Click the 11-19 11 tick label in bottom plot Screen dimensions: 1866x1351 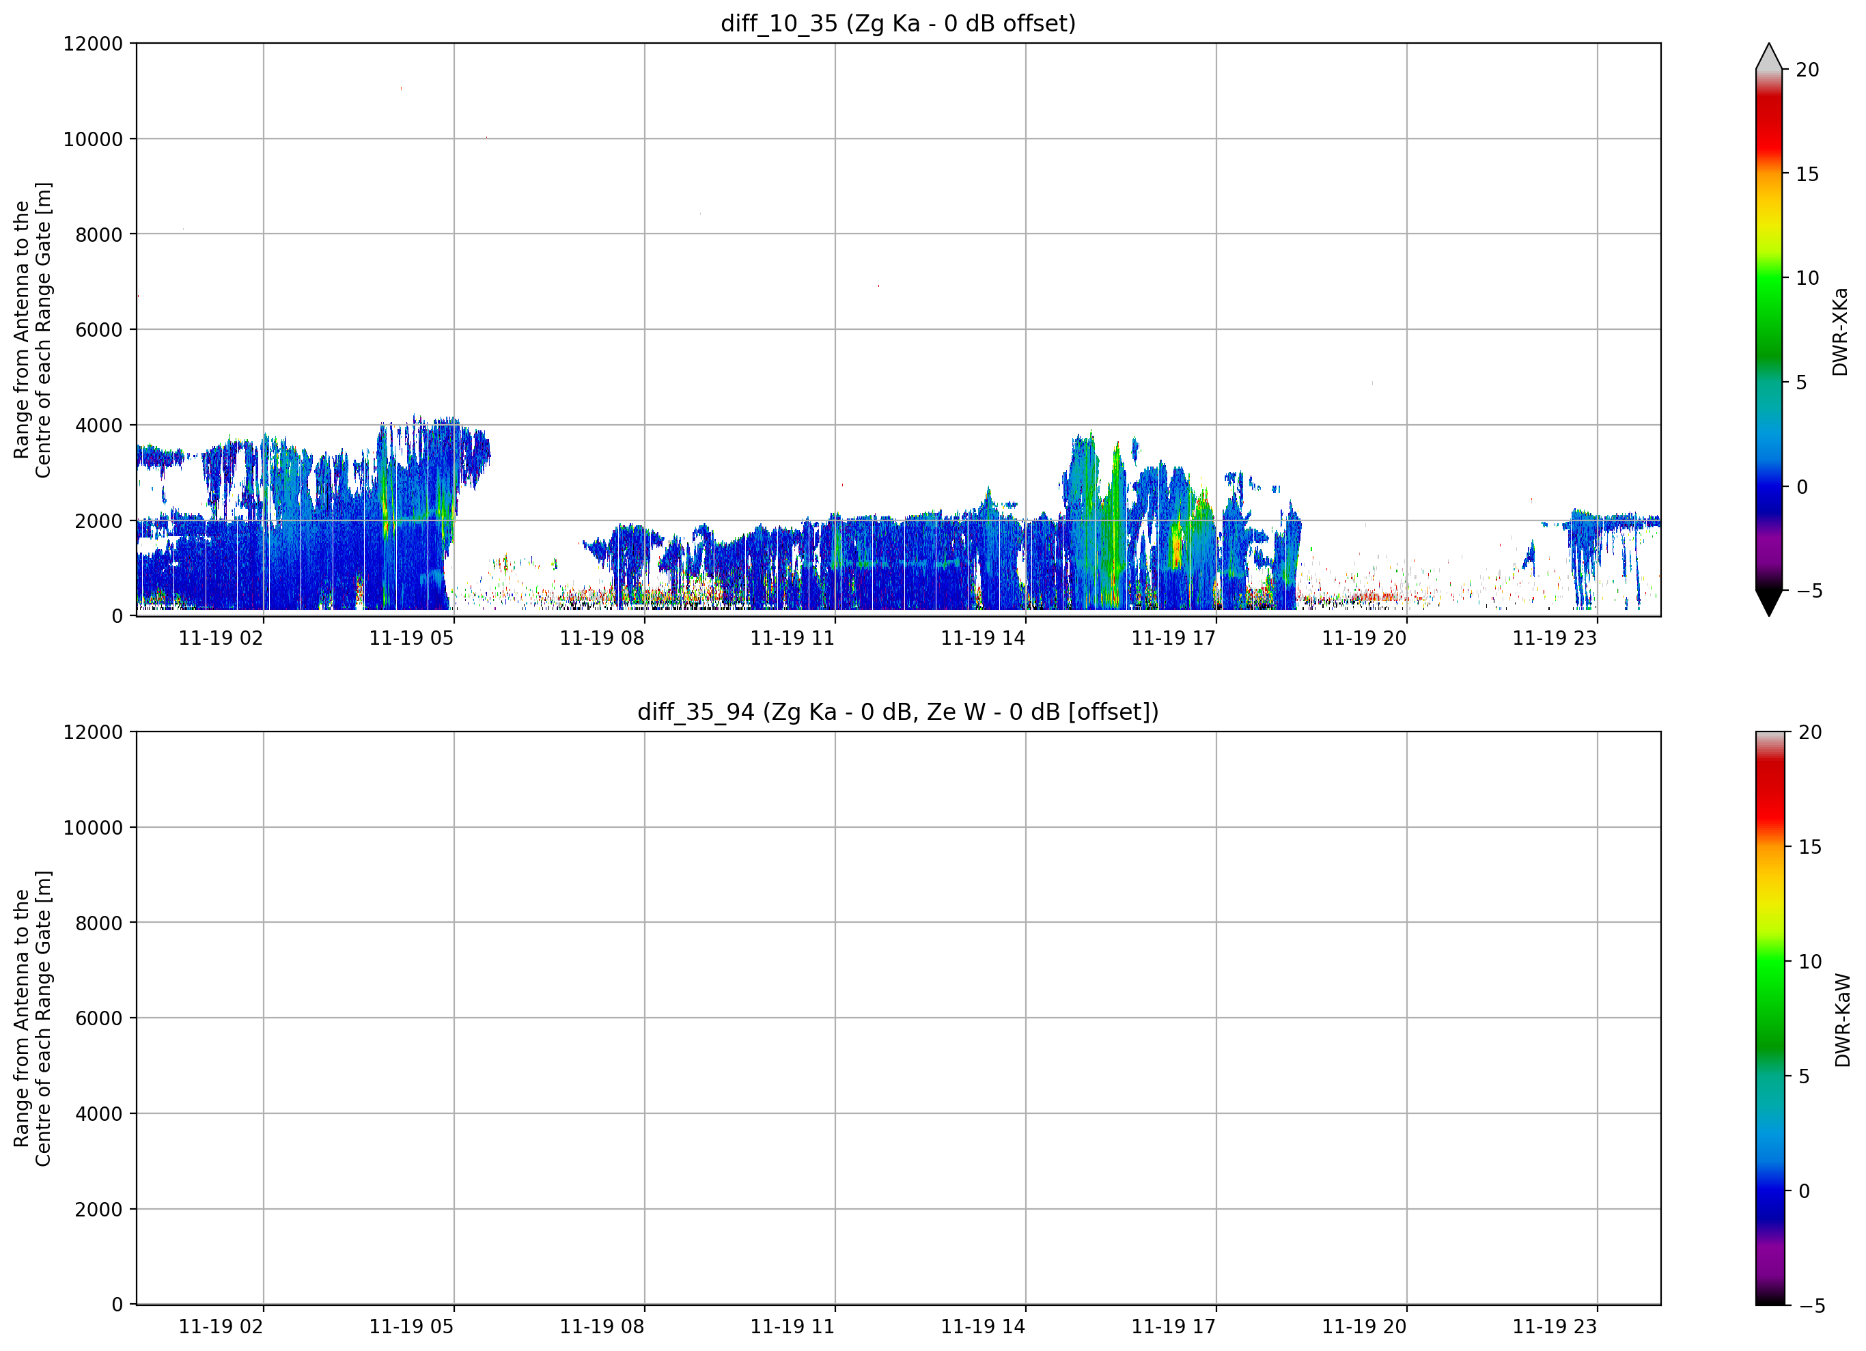[792, 1326]
